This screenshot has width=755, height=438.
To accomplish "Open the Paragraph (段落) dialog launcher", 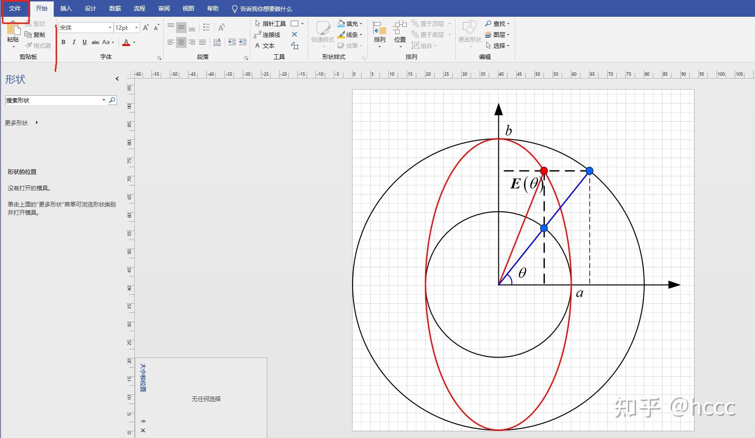I will [x=246, y=58].
